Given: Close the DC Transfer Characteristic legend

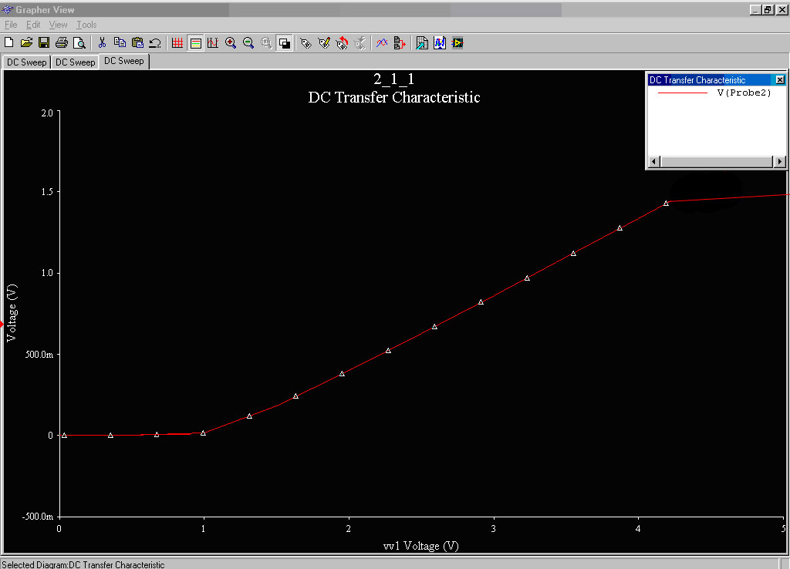Looking at the screenshot, I should point(780,80).
